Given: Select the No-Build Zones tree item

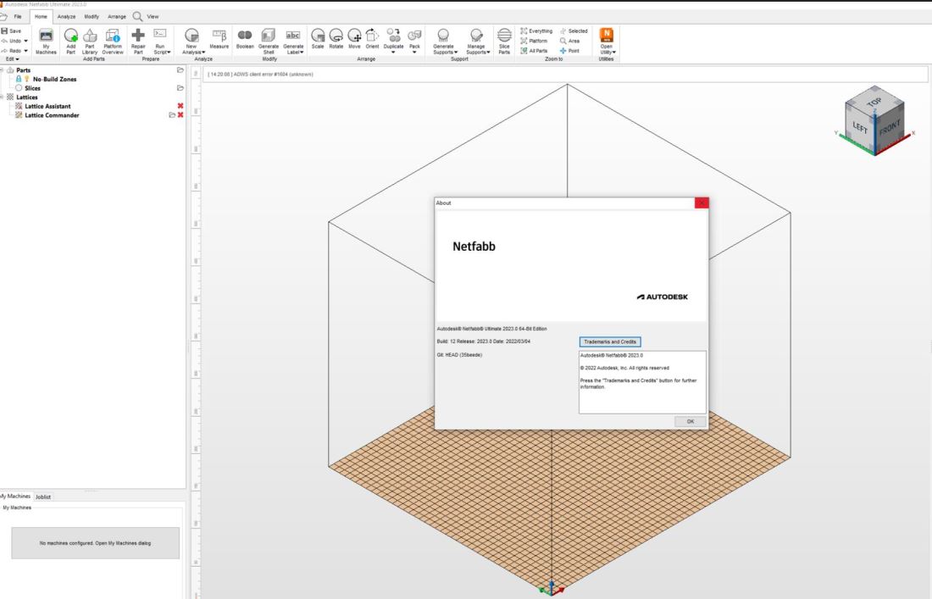Looking at the screenshot, I should (54, 79).
